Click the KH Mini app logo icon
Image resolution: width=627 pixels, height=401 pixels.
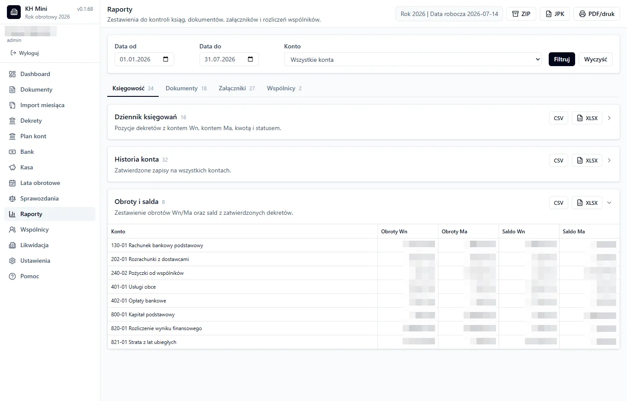14,13
